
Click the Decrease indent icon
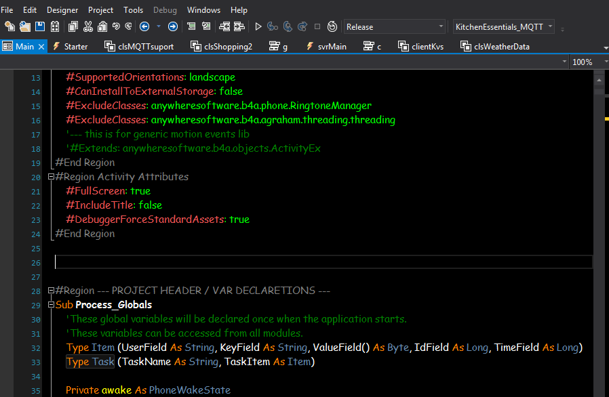click(224, 26)
